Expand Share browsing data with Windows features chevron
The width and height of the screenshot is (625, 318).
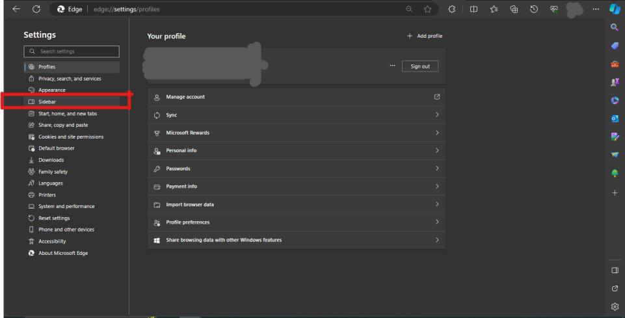(437, 240)
